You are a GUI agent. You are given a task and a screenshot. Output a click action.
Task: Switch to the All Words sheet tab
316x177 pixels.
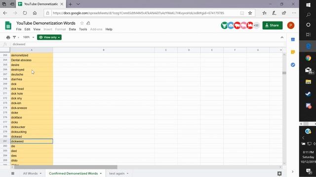pos(30,174)
